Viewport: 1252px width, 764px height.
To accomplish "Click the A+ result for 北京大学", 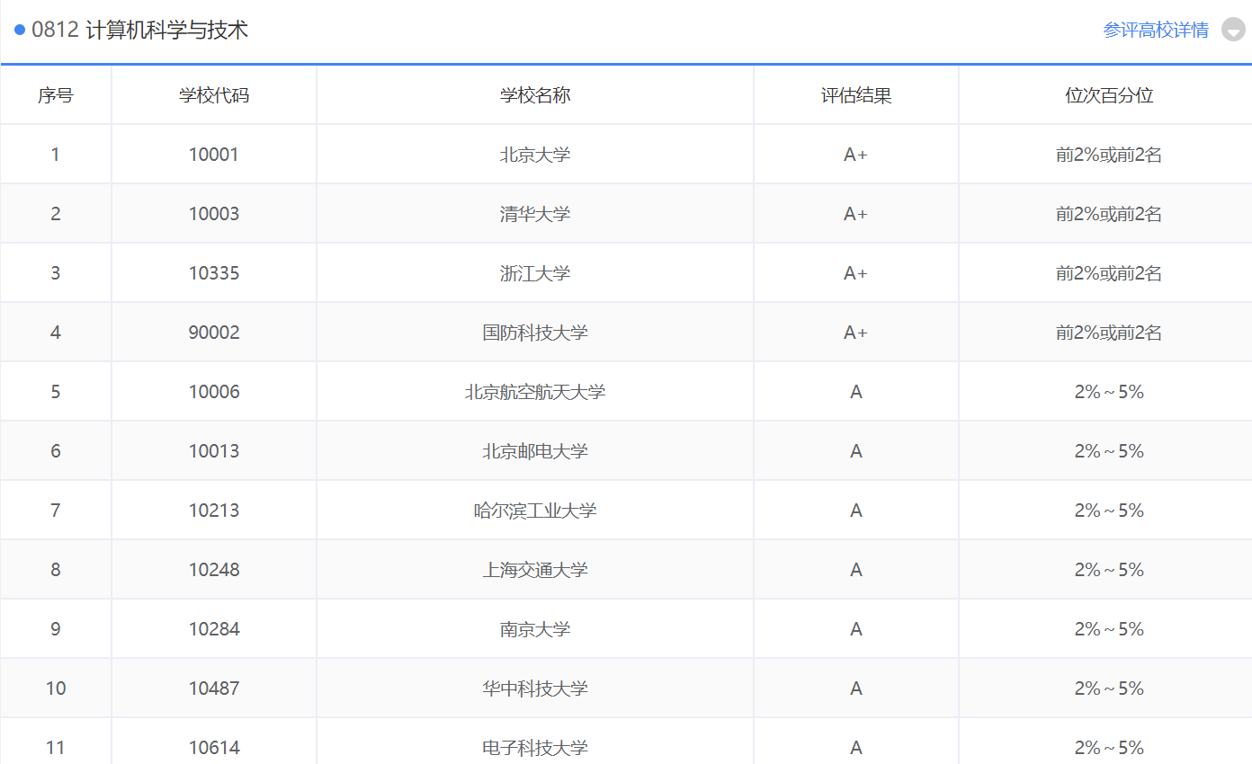I will click(856, 155).
